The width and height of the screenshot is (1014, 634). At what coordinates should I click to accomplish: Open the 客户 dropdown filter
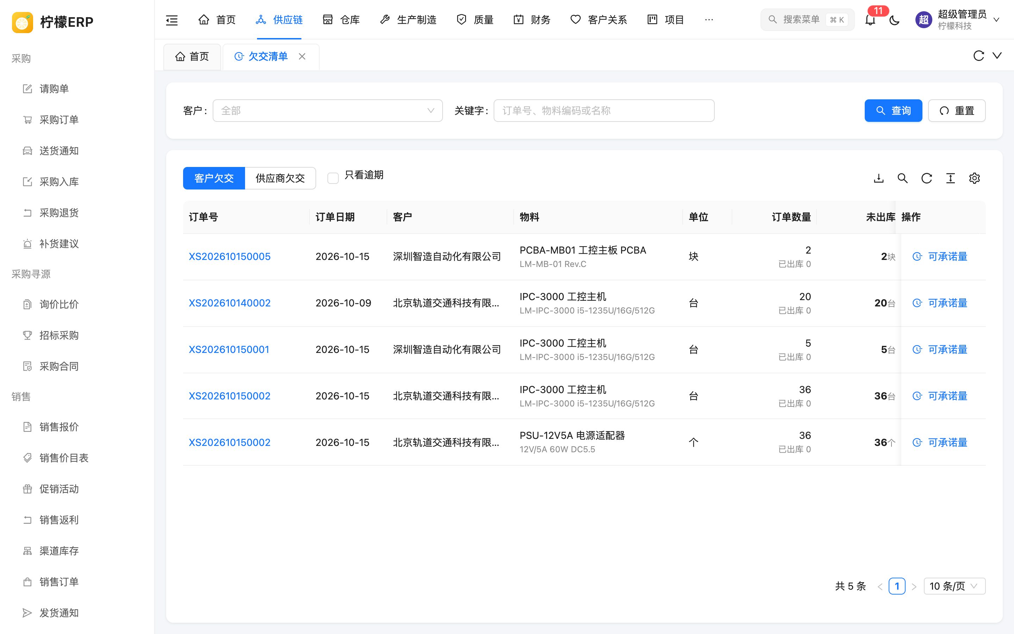click(328, 111)
